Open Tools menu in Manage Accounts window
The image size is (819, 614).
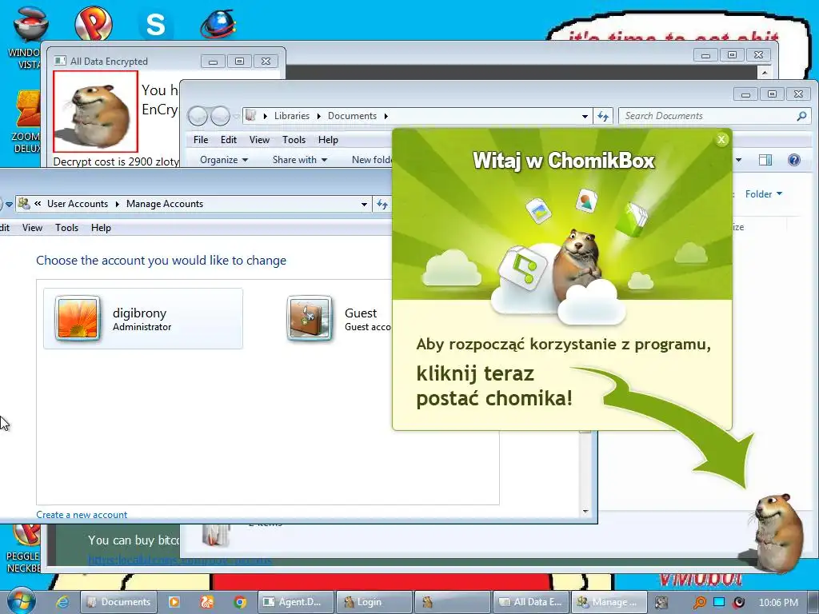point(67,228)
